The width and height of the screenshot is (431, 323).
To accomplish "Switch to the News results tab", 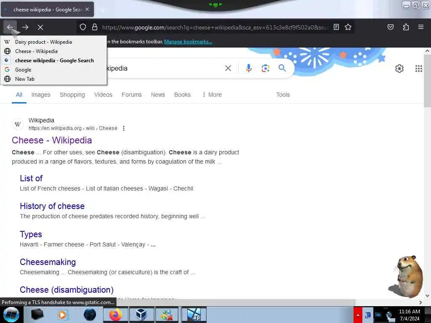I will (x=158, y=95).
